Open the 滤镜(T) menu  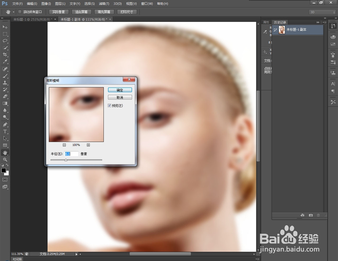coord(104,4)
